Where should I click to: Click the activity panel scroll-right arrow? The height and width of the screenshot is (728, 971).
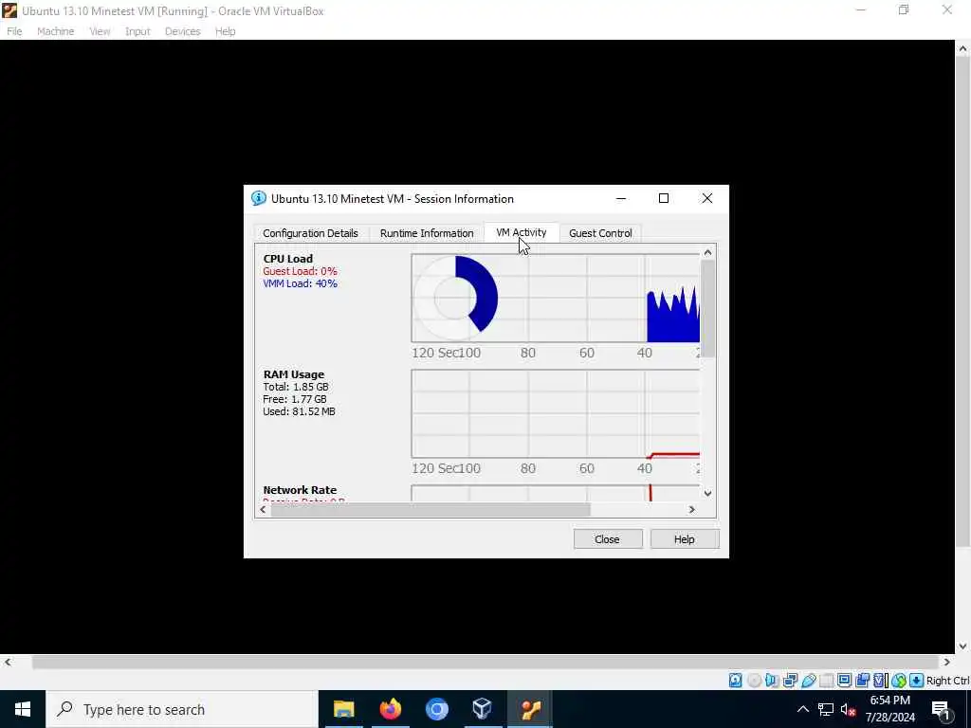(692, 509)
